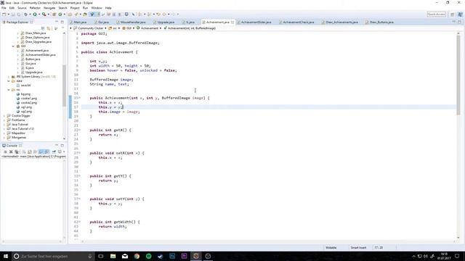Click the editor vertical scrollbar

[x=458, y=75]
